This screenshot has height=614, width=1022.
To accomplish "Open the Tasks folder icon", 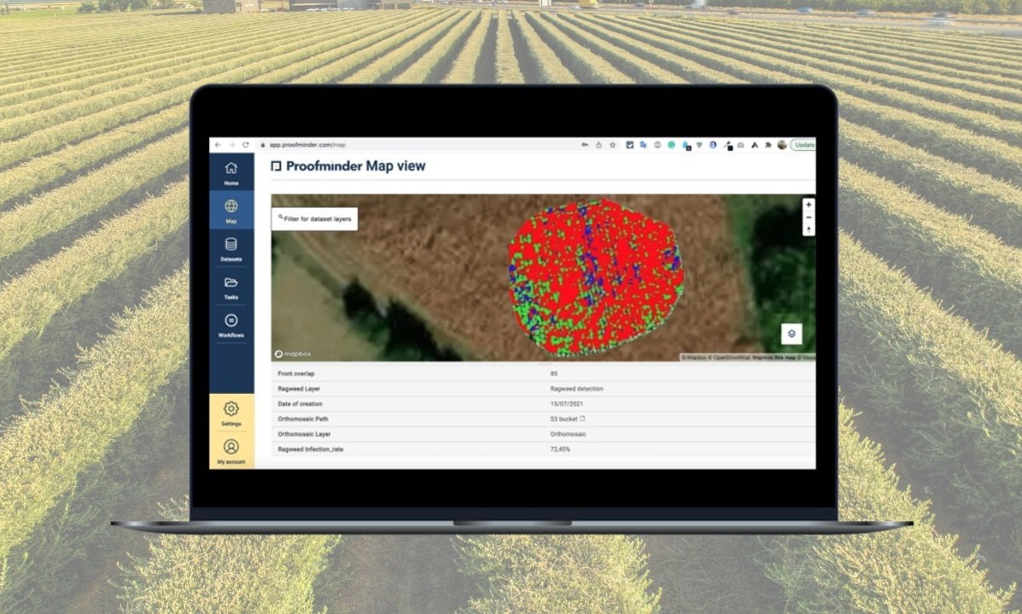I will click(231, 282).
